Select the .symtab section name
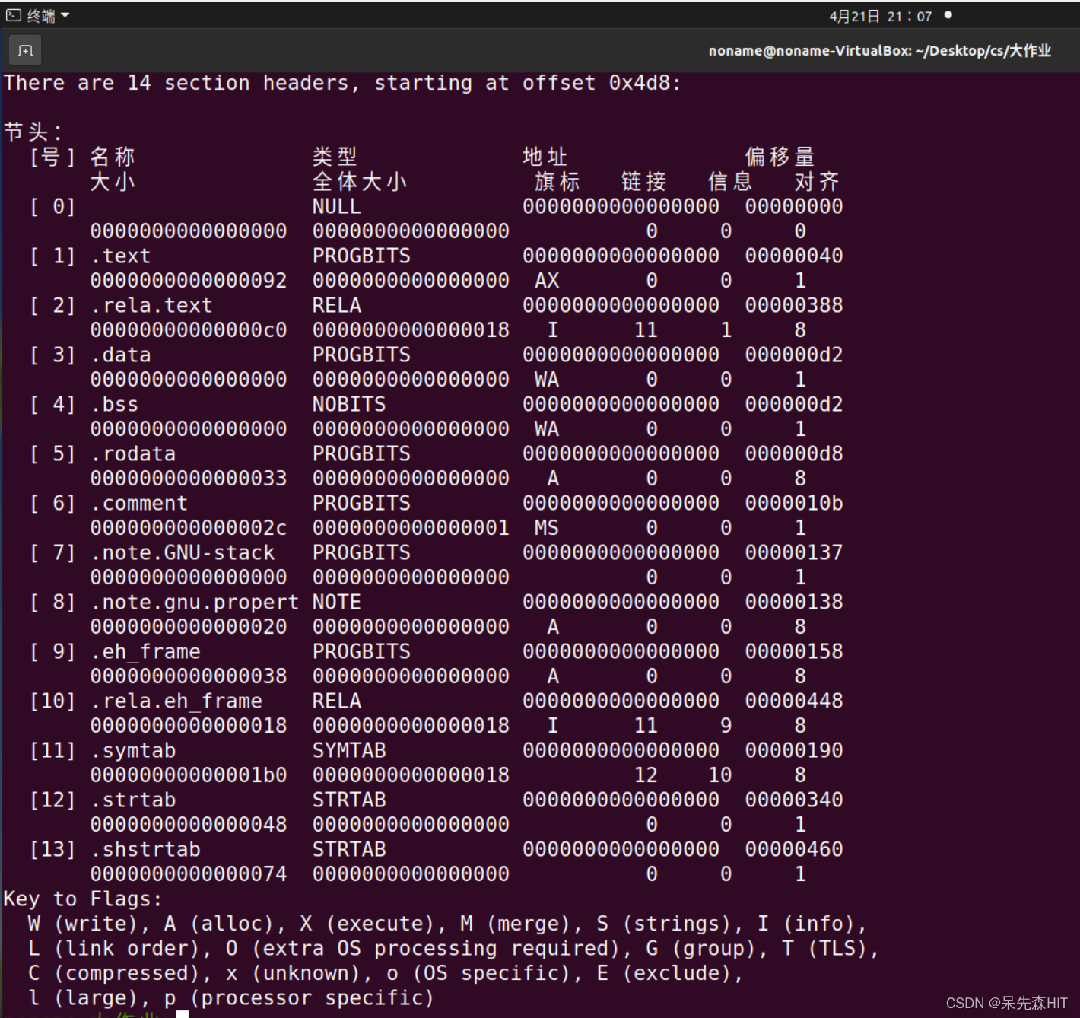 (133, 751)
